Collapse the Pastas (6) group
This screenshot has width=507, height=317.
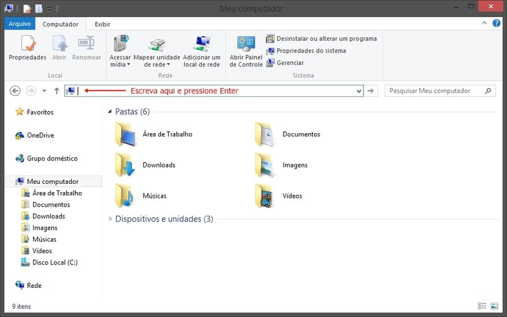point(110,112)
